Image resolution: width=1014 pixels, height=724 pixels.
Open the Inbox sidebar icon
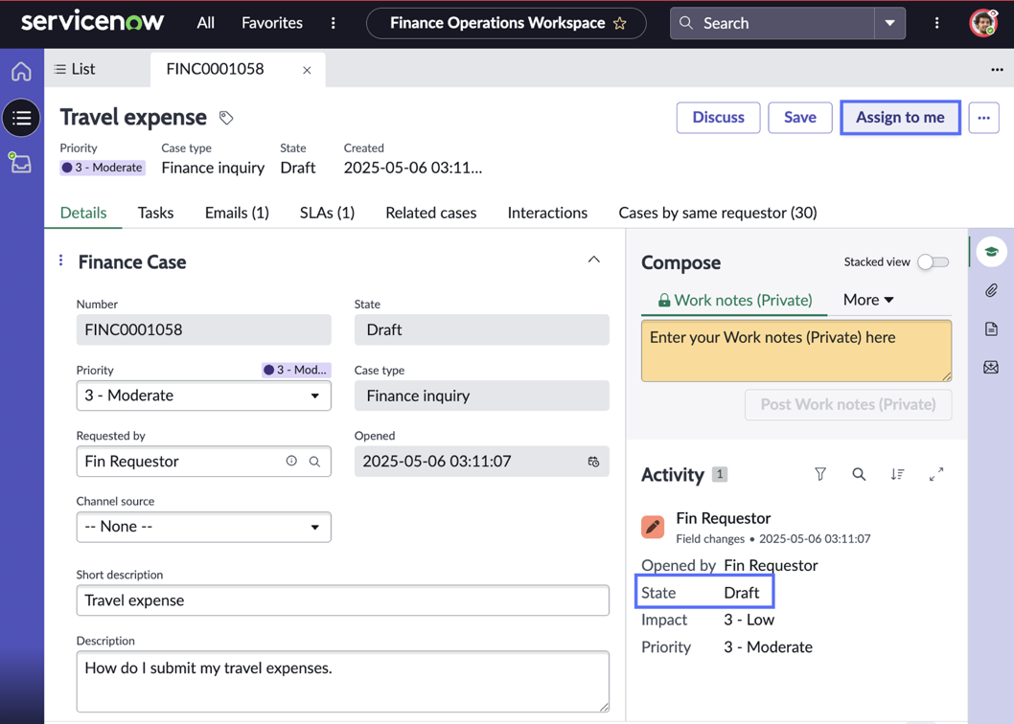(20, 163)
